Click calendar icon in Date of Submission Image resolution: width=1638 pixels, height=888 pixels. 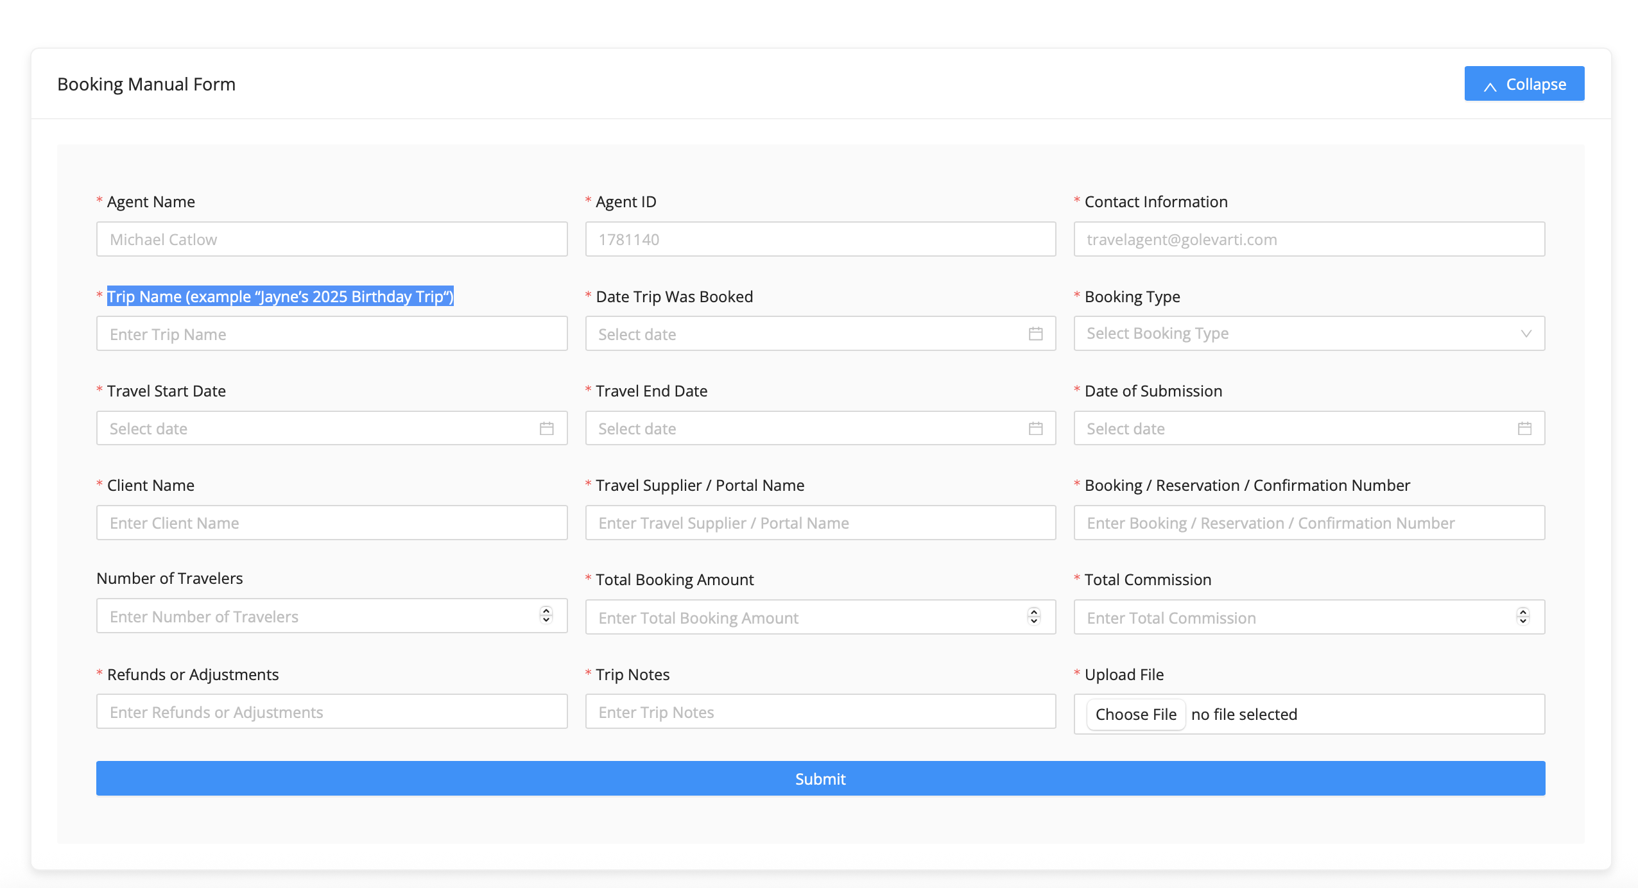coord(1524,429)
